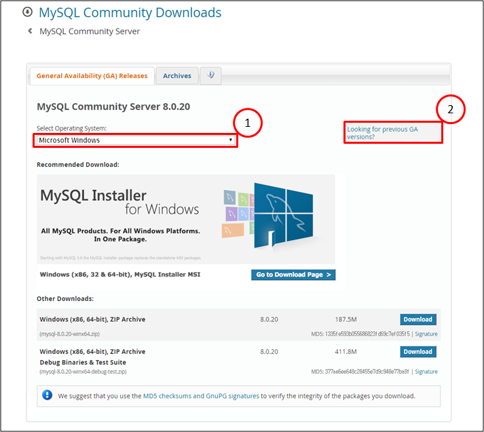The height and width of the screenshot is (432, 484).
Task: Click the MySQL Community Downloads heading
Action: tap(130, 13)
